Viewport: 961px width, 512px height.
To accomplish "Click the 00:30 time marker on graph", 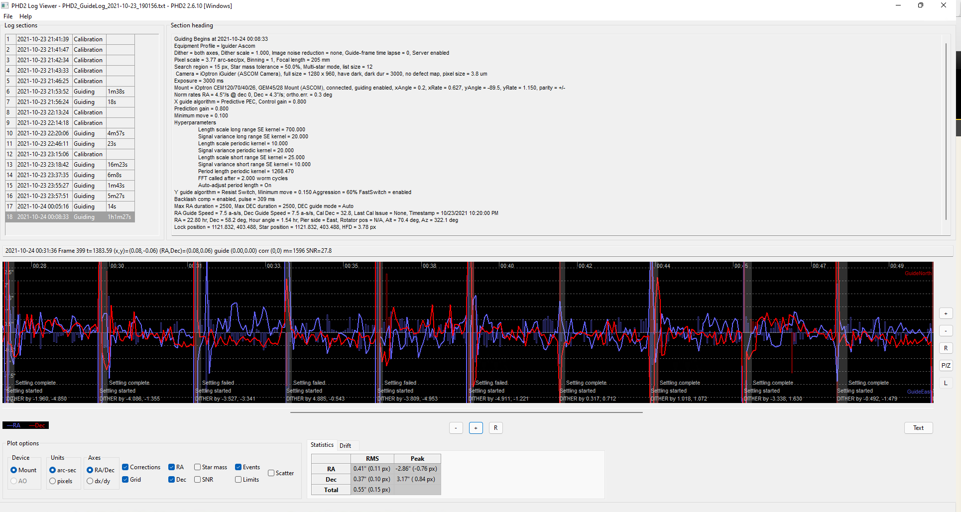I will click(x=117, y=266).
